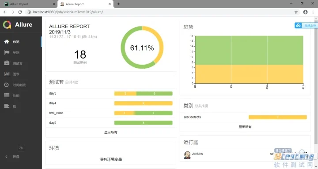318x169 pixels.
Task: Close the active Allure Report tab
Action: 110,4
